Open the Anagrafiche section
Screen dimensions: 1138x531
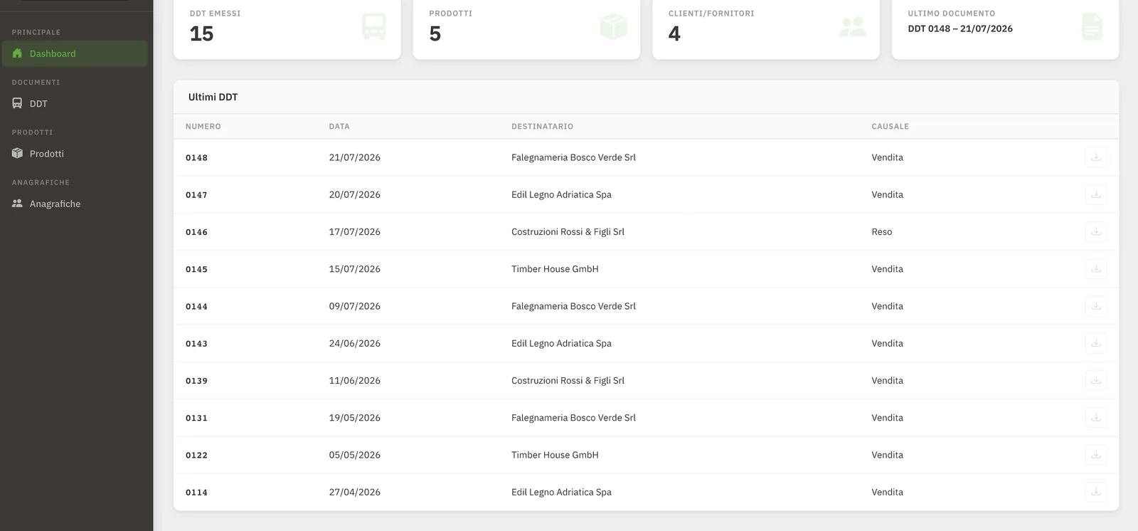click(75, 204)
